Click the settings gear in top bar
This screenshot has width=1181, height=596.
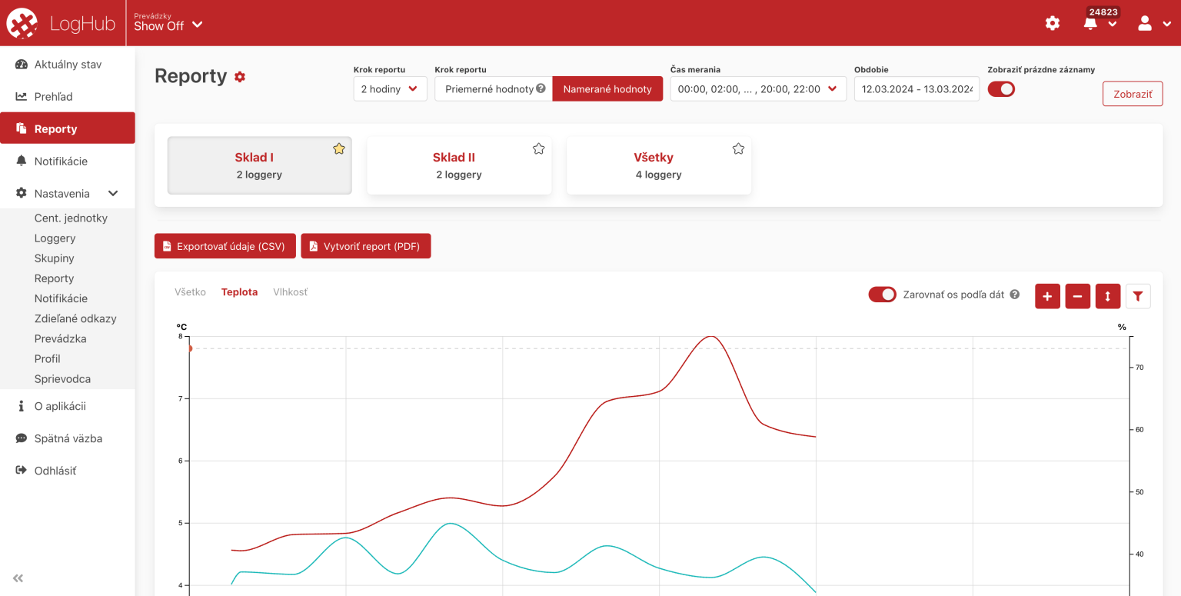point(1052,23)
